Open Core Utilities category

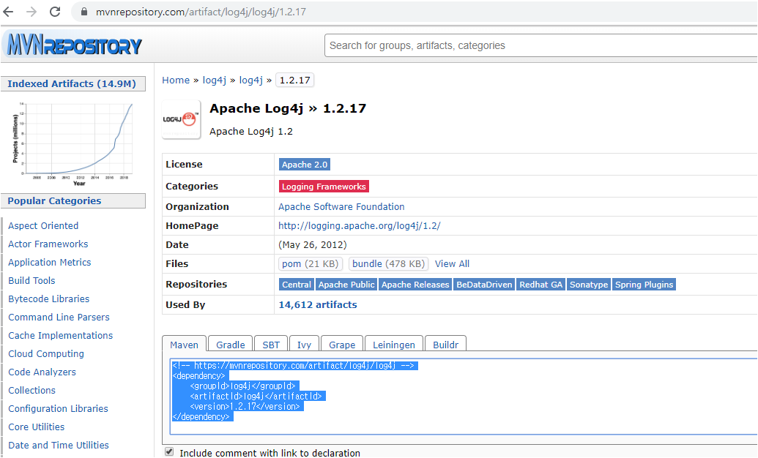(36, 427)
